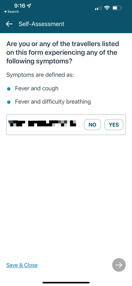Tap the Wi-Fi status icon
Image resolution: width=132 pixels, height=286 pixels.
(107, 8)
